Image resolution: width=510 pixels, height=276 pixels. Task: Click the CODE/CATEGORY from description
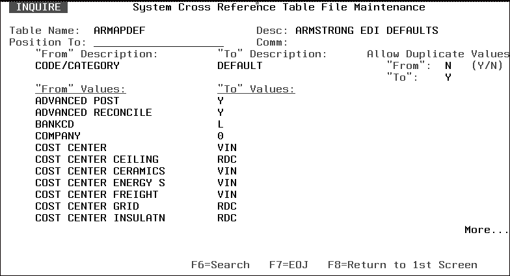(77, 66)
